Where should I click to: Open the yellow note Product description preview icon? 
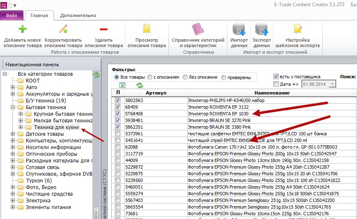click(147, 29)
